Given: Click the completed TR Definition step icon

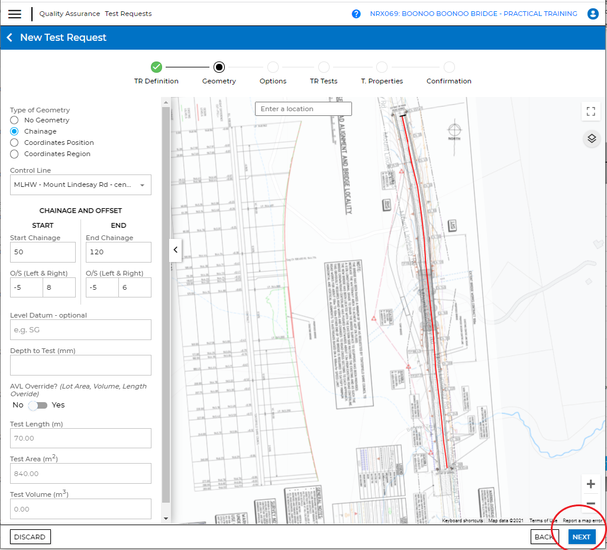Looking at the screenshot, I should pyautogui.click(x=156, y=67).
